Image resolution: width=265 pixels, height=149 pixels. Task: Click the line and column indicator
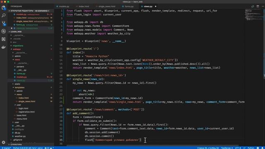(208, 148)
